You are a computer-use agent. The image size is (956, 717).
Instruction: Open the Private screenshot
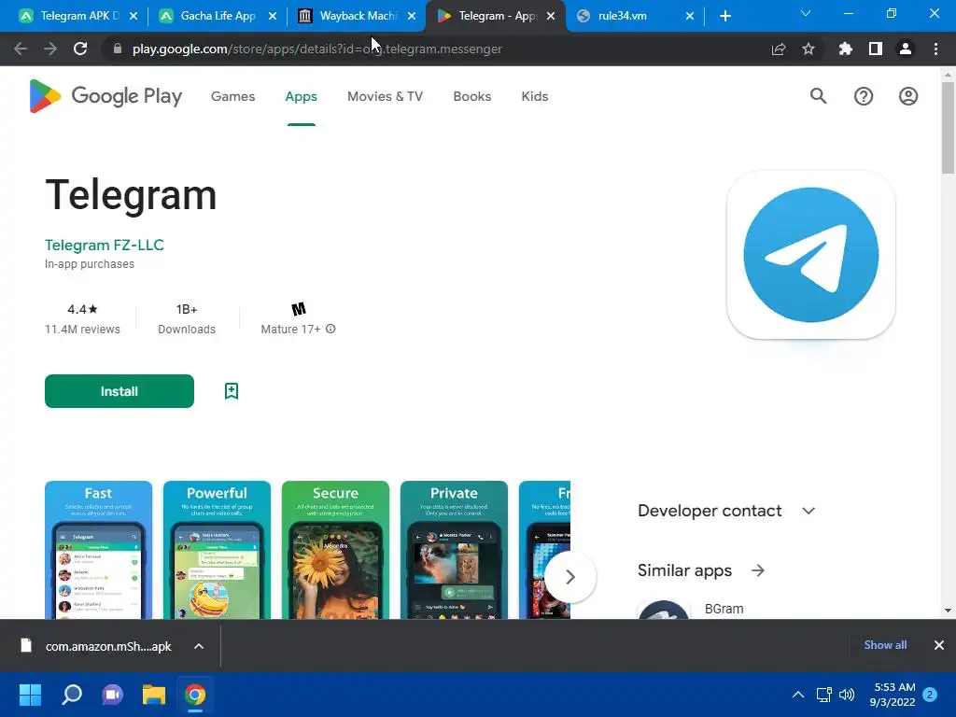point(454,550)
